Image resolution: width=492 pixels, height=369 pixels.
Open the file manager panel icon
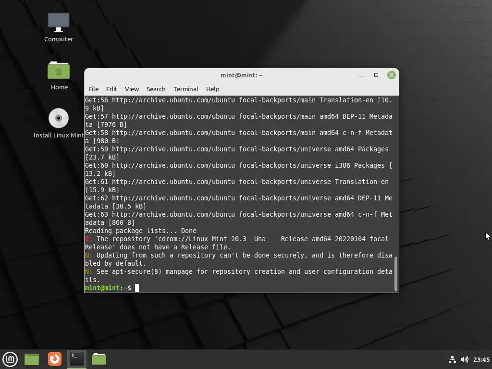(x=99, y=359)
